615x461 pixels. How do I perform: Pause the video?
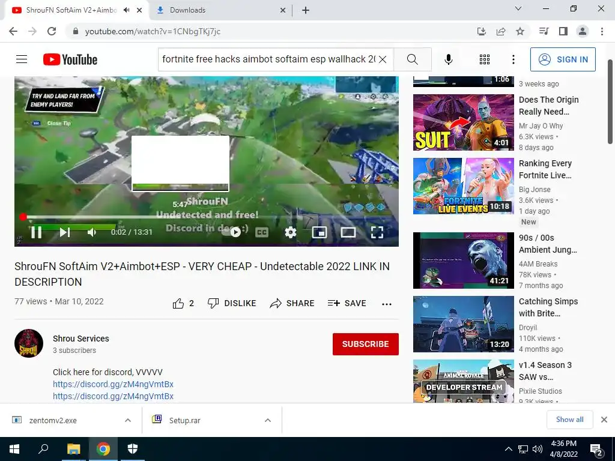pyautogui.click(x=36, y=232)
